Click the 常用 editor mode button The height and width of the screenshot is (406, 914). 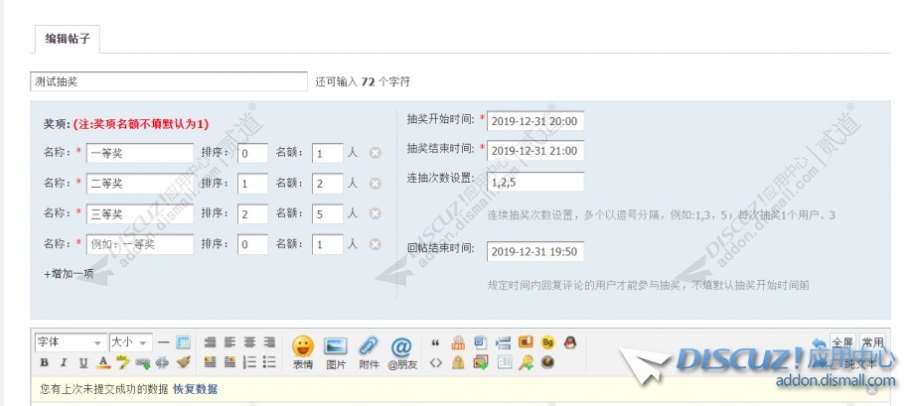pos(872,342)
